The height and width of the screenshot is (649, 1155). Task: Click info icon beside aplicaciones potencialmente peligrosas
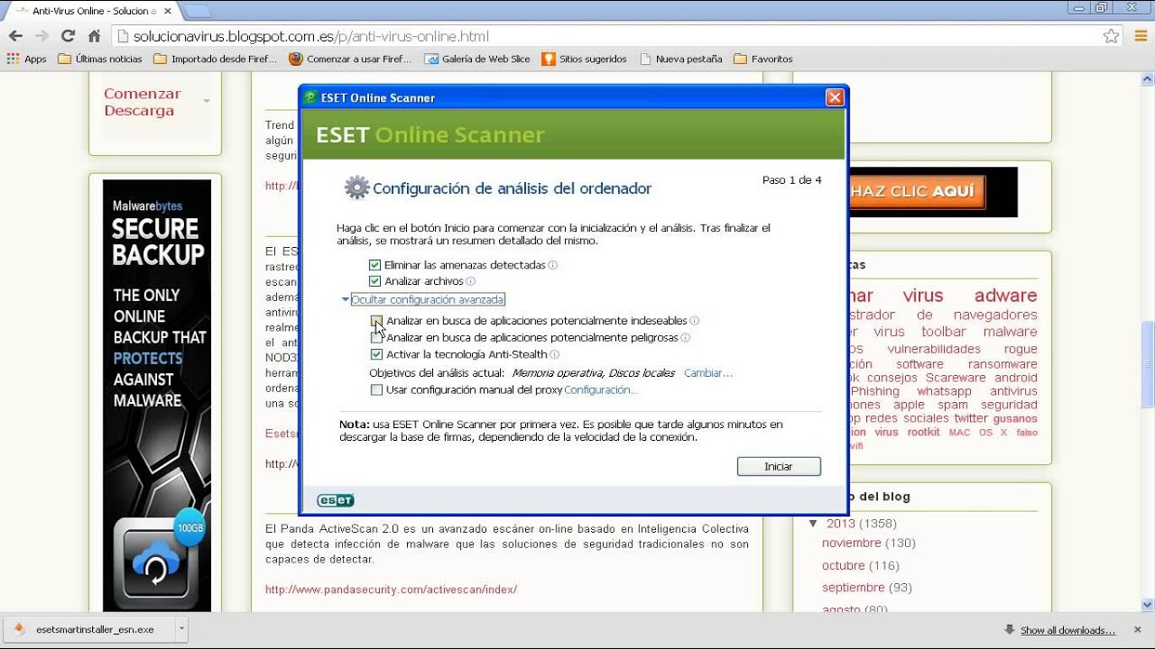[x=685, y=338]
